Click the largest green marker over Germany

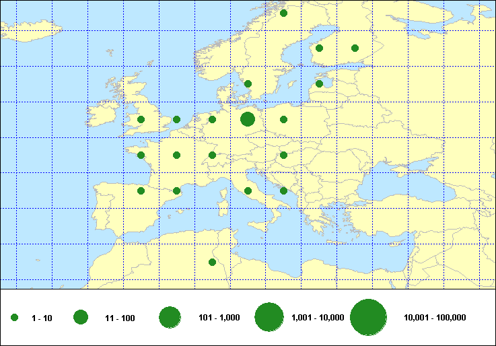(248, 119)
